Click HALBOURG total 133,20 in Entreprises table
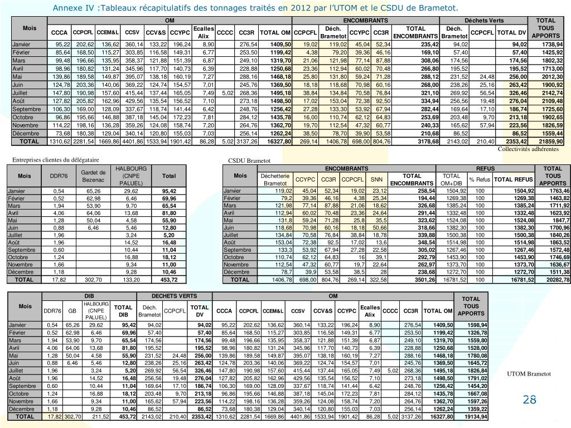This screenshot has width=571, height=428. 131,280
